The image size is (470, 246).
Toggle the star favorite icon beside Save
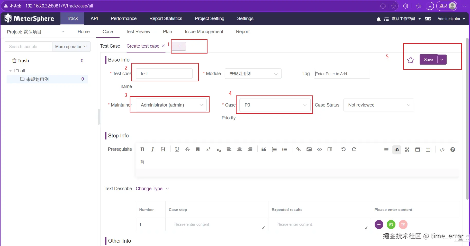[x=411, y=60]
